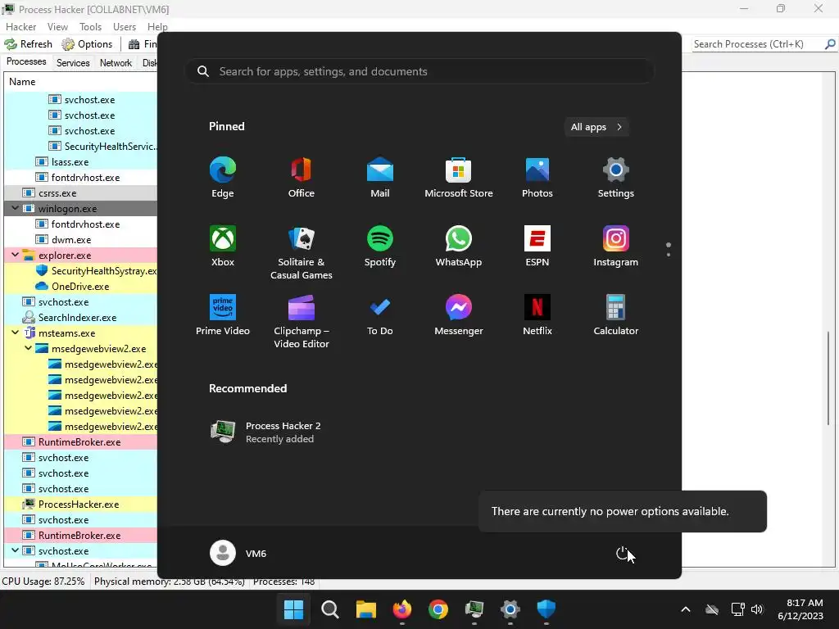Switch to Process Hacker taskbar icon
This screenshot has width=839, height=629.
click(x=474, y=609)
